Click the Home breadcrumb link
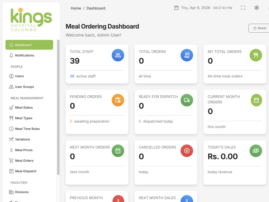Image resolution: width=269 pixels, height=202 pixels. [76, 8]
